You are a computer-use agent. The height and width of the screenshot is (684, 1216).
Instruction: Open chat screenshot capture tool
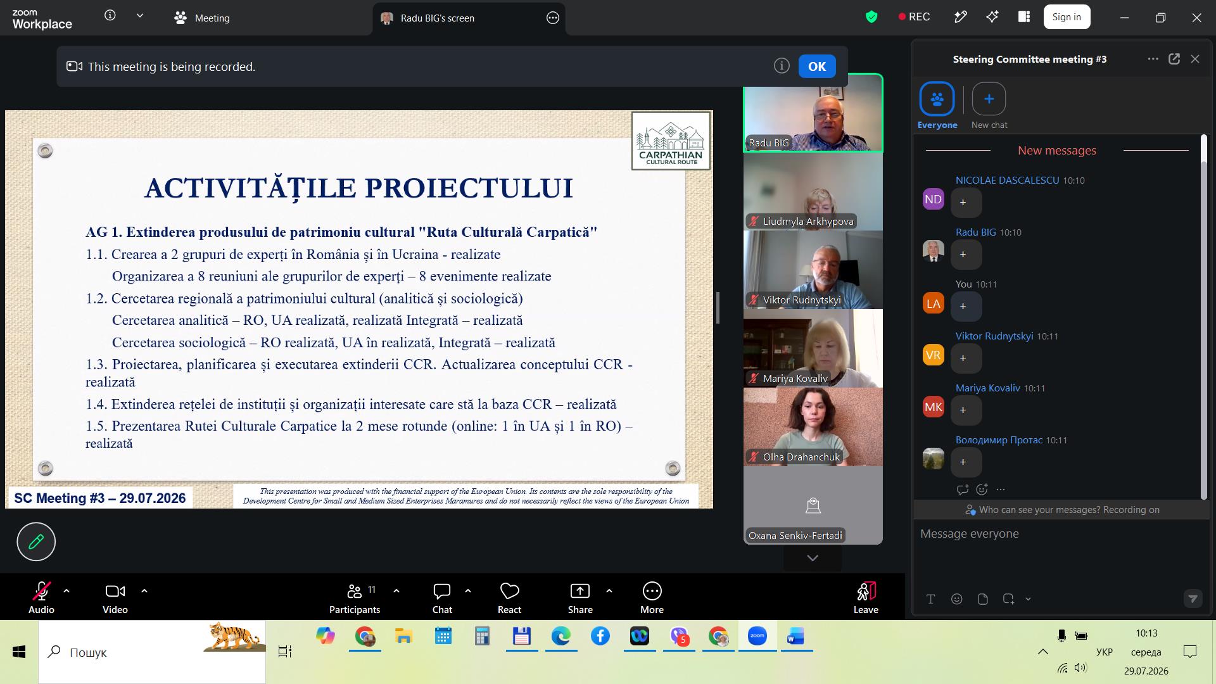[x=1009, y=599]
